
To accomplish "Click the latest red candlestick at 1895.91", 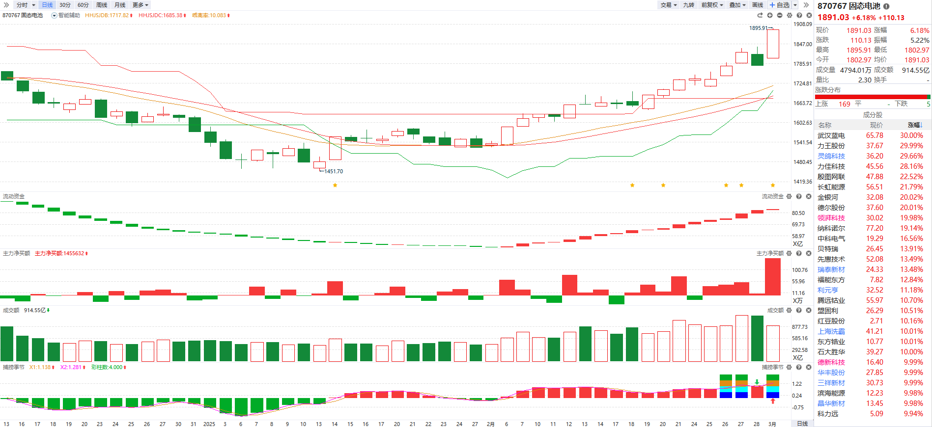I will pyautogui.click(x=773, y=44).
